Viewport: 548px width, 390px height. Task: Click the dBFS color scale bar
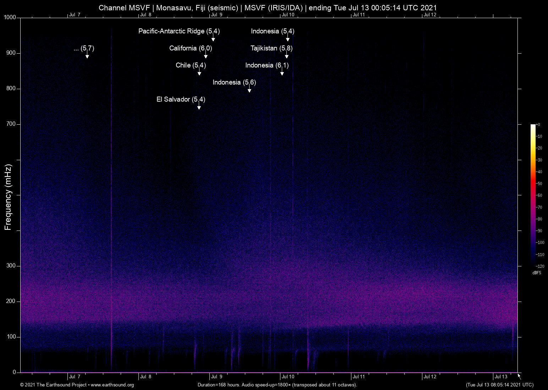[533, 195]
